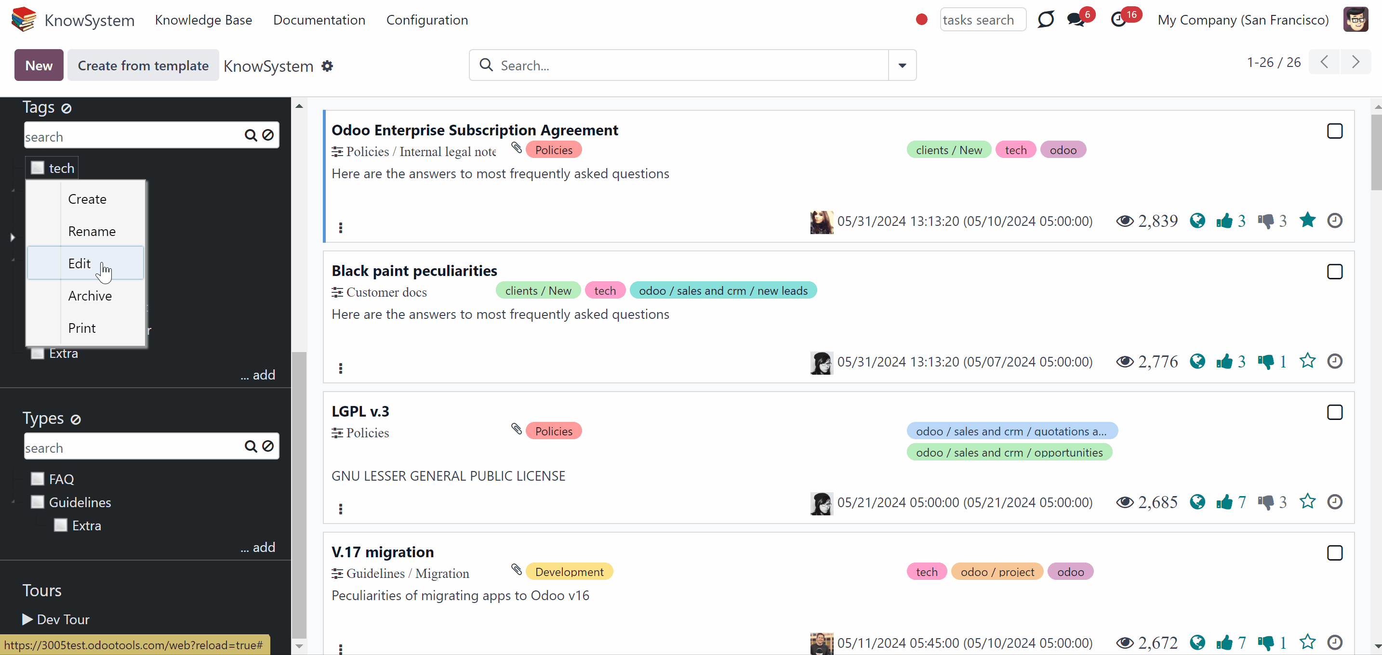Viewport: 1382px width, 655px height.
Task: Tick the tech tag checkbox
Action: (x=38, y=168)
